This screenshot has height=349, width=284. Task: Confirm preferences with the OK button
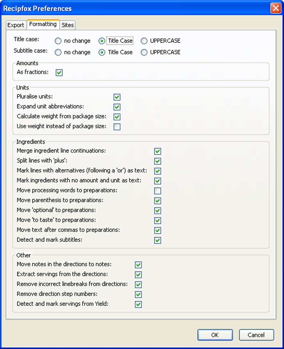point(215,335)
